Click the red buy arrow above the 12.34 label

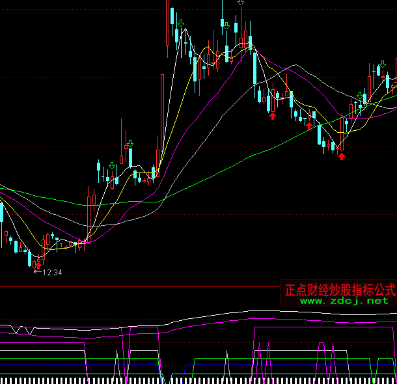(38, 265)
